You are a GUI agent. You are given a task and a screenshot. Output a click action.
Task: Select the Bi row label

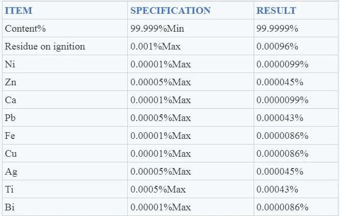click(x=9, y=207)
